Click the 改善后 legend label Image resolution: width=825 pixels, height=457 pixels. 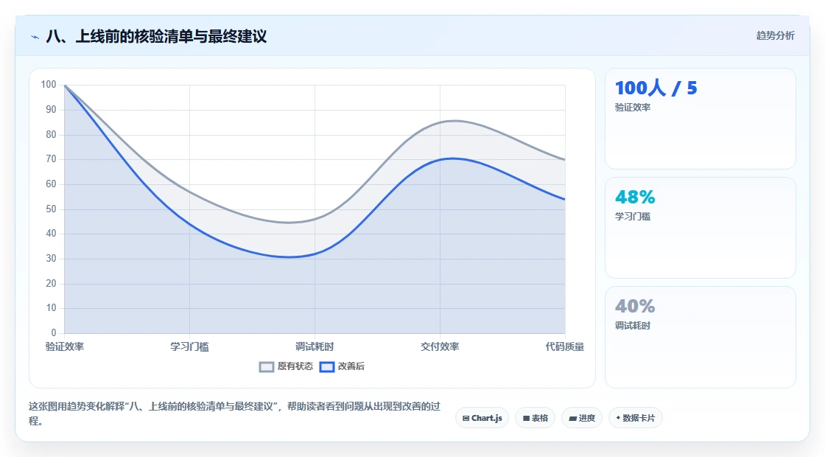pos(351,366)
